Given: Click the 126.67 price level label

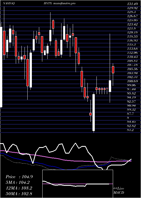Looking at the screenshot, I should (x=133, y=16).
